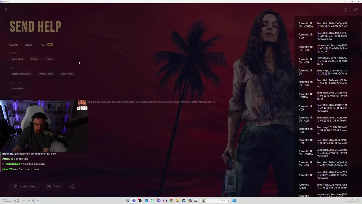Viewport: 362px width, 204px height.
Task: Select the 17.21 GB MULTi stream
Action: (x=323, y=36)
